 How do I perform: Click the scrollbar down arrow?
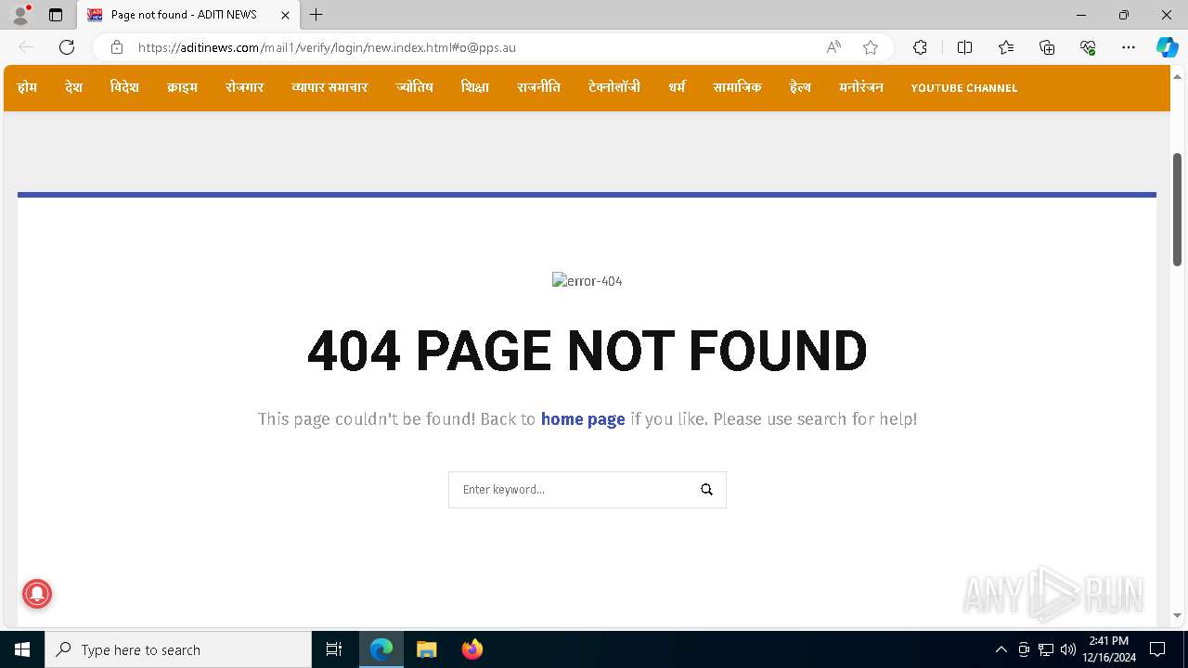click(x=1177, y=615)
